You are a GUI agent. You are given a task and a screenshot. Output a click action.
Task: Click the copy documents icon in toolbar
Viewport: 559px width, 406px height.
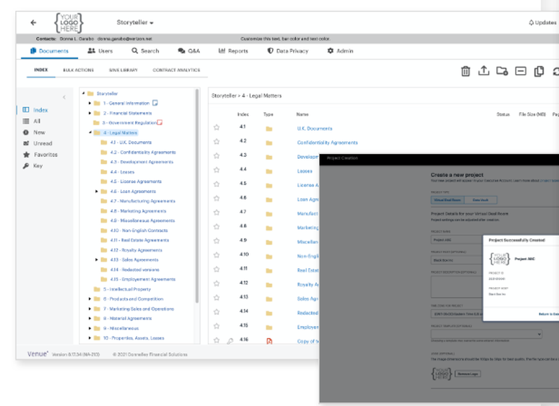(539, 71)
